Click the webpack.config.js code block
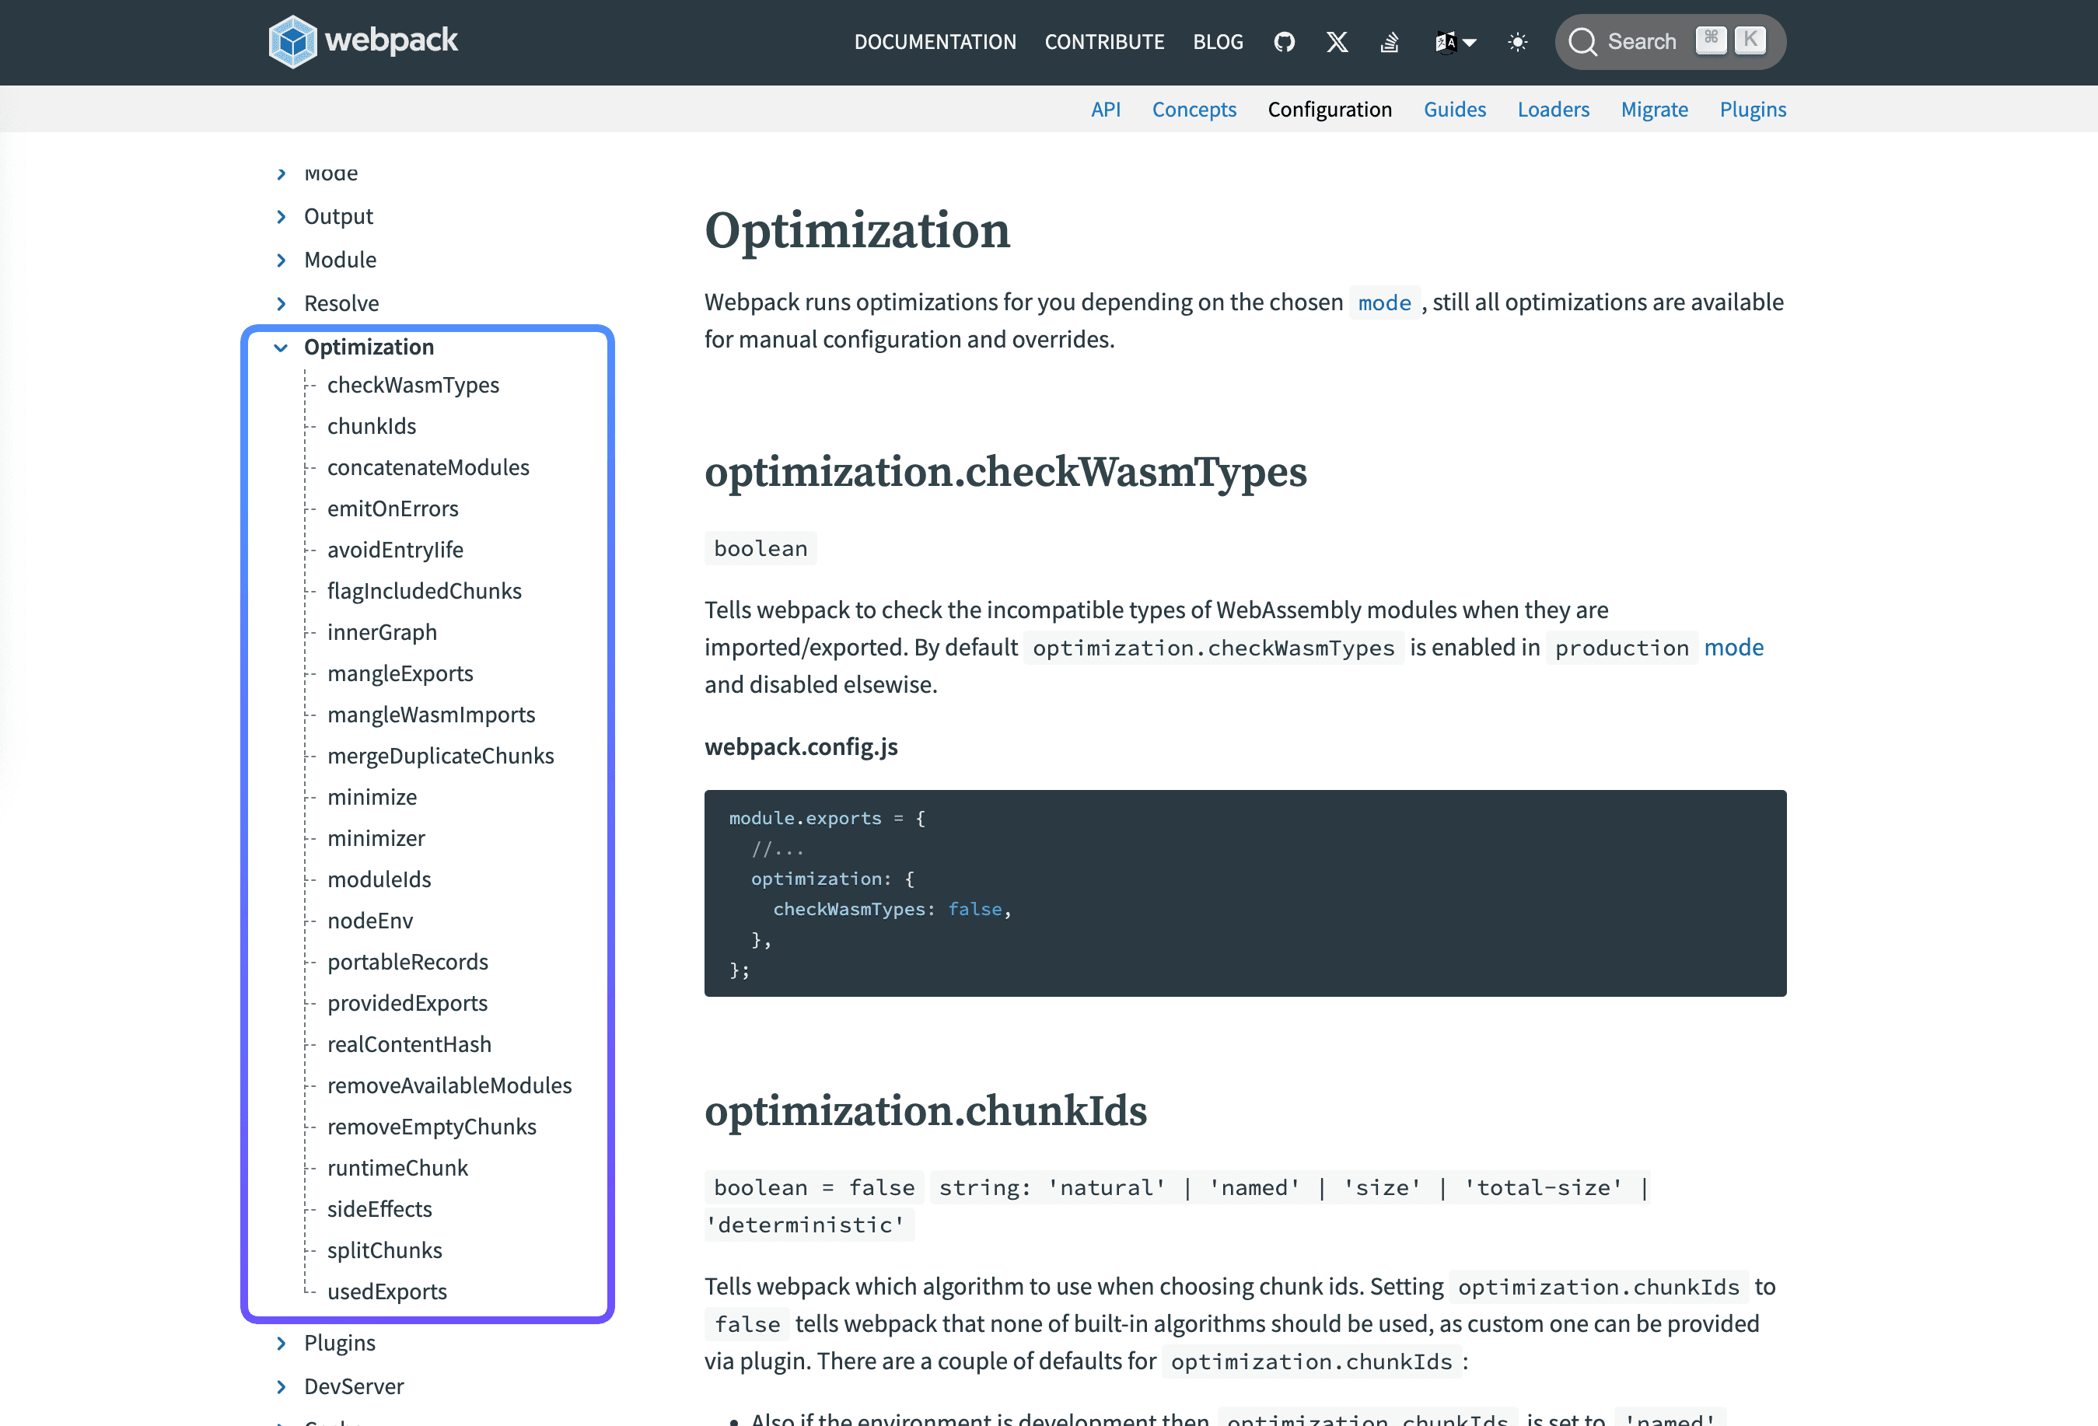Screen dimensions: 2098x1426 (x=1245, y=893)
